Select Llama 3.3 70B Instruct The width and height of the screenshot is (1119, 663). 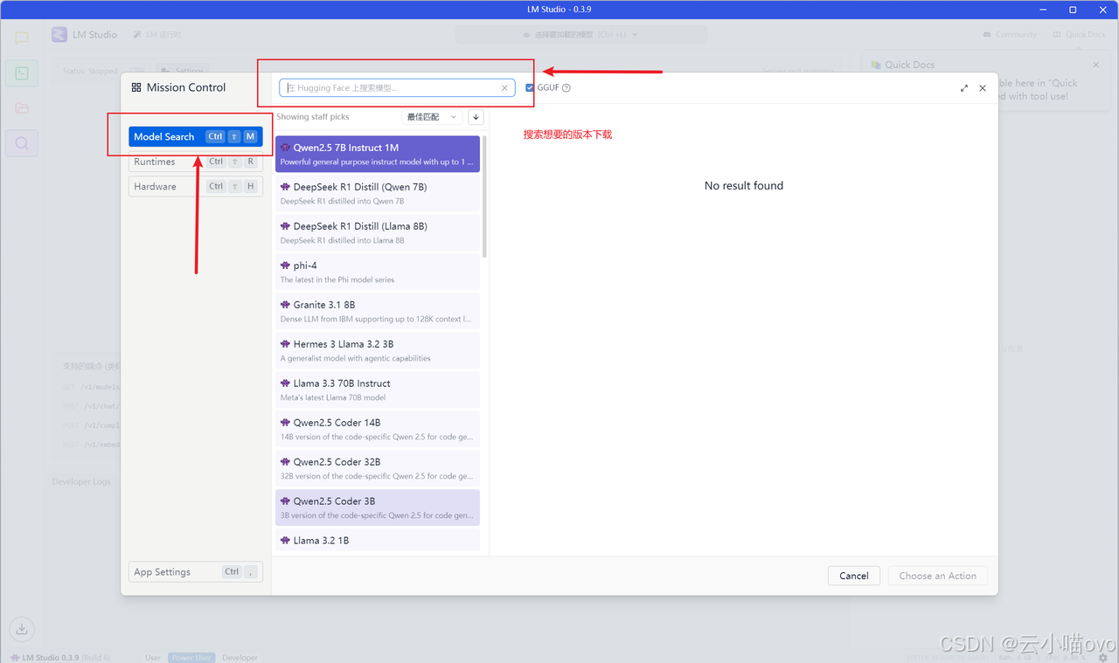coord(378,390)
